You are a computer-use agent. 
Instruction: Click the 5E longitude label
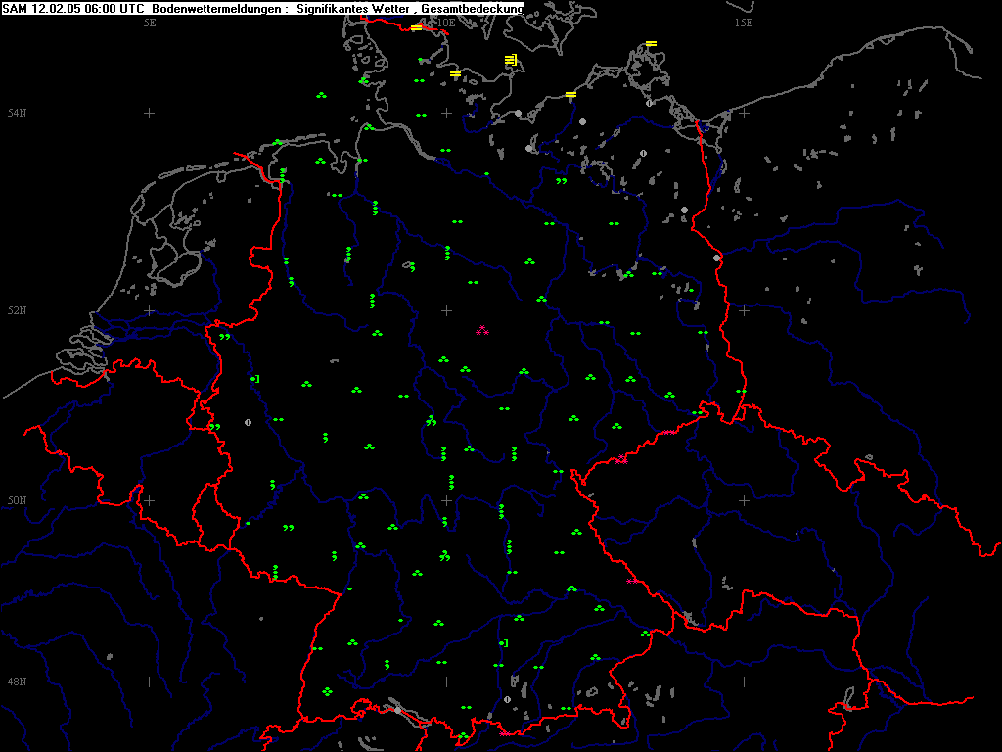[x=150, y=23]
